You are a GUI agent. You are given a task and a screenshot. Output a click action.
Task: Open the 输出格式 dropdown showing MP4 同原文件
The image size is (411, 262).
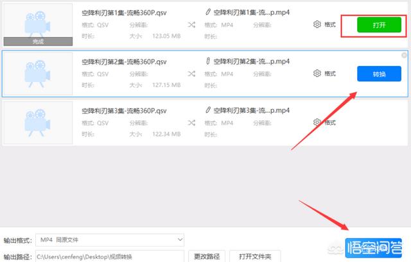pyautogui.click(x=110, y=240)
